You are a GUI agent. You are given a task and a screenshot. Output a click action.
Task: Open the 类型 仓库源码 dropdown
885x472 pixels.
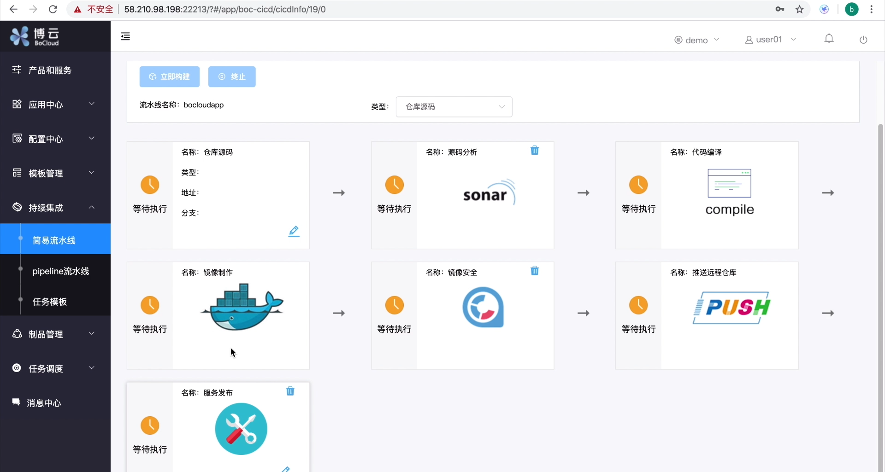tap(454, 107)
